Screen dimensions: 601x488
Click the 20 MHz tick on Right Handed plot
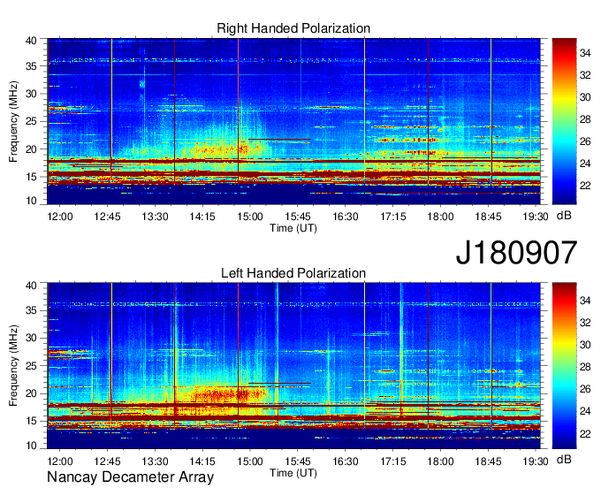tap(31, 149)
